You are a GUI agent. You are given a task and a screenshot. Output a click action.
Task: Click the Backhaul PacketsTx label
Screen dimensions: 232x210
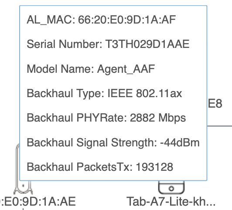(79, 167)
